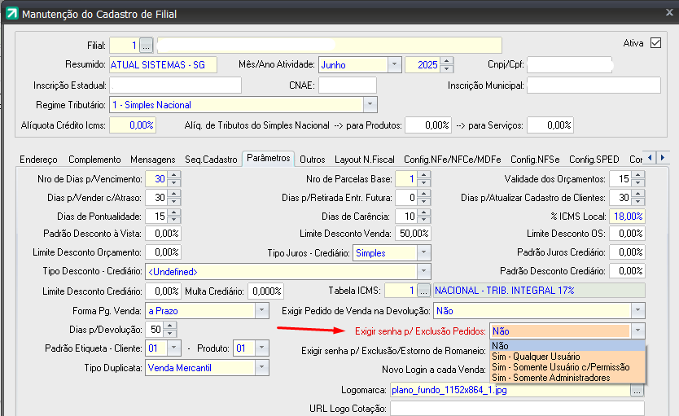Click the URL Logo Cotação input field
This screenshot has height=416, width=679.
[517, 408]
